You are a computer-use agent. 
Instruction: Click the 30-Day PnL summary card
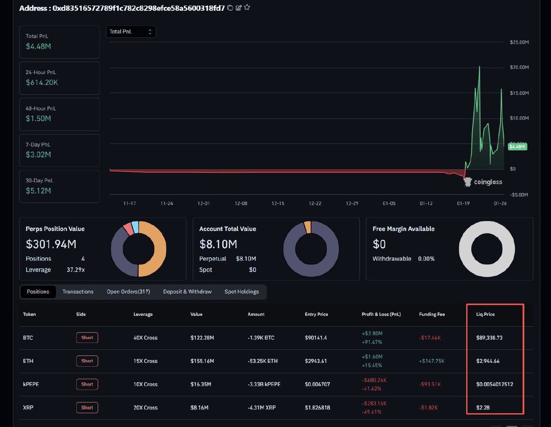pyautogui.click(x=59, y=186)
